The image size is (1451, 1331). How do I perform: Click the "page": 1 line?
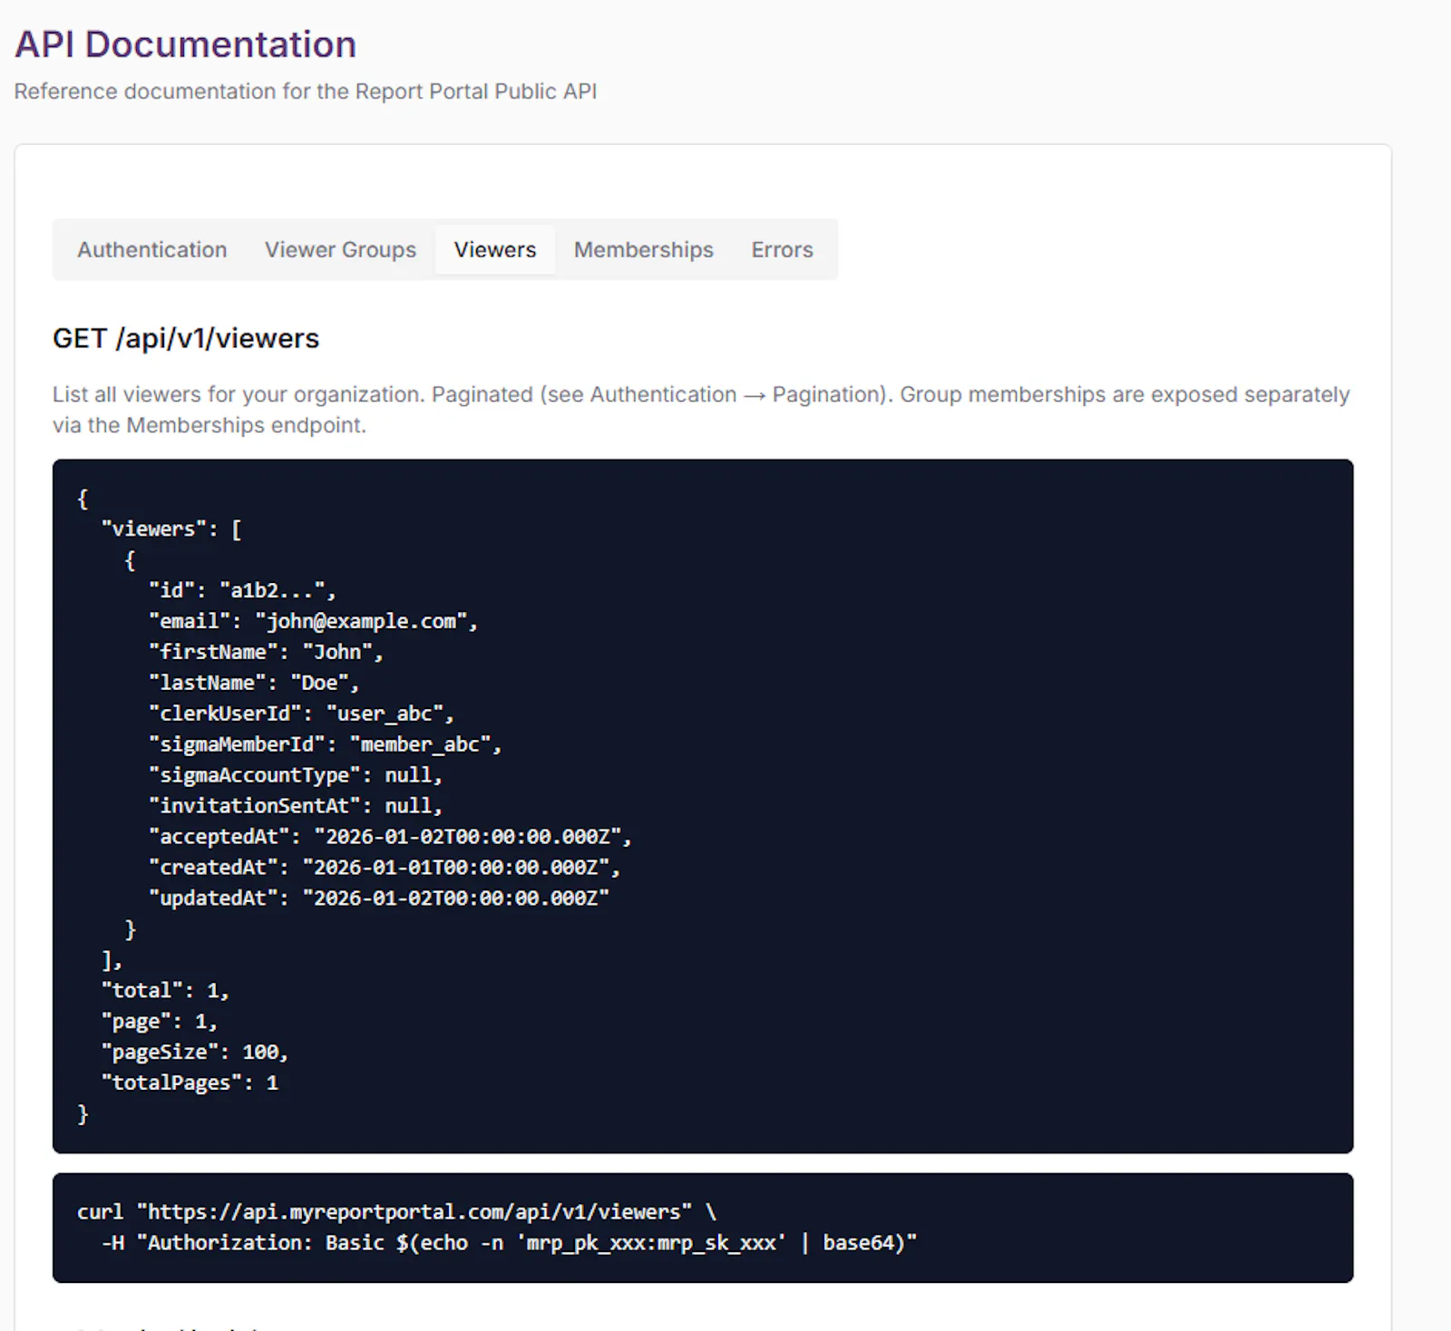160,1022
